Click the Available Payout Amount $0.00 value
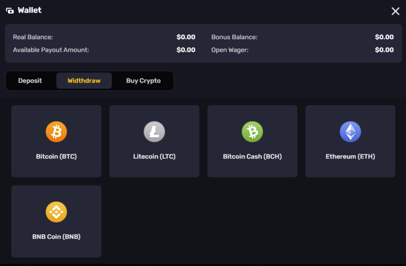406x266 pixels. point(186,50)
